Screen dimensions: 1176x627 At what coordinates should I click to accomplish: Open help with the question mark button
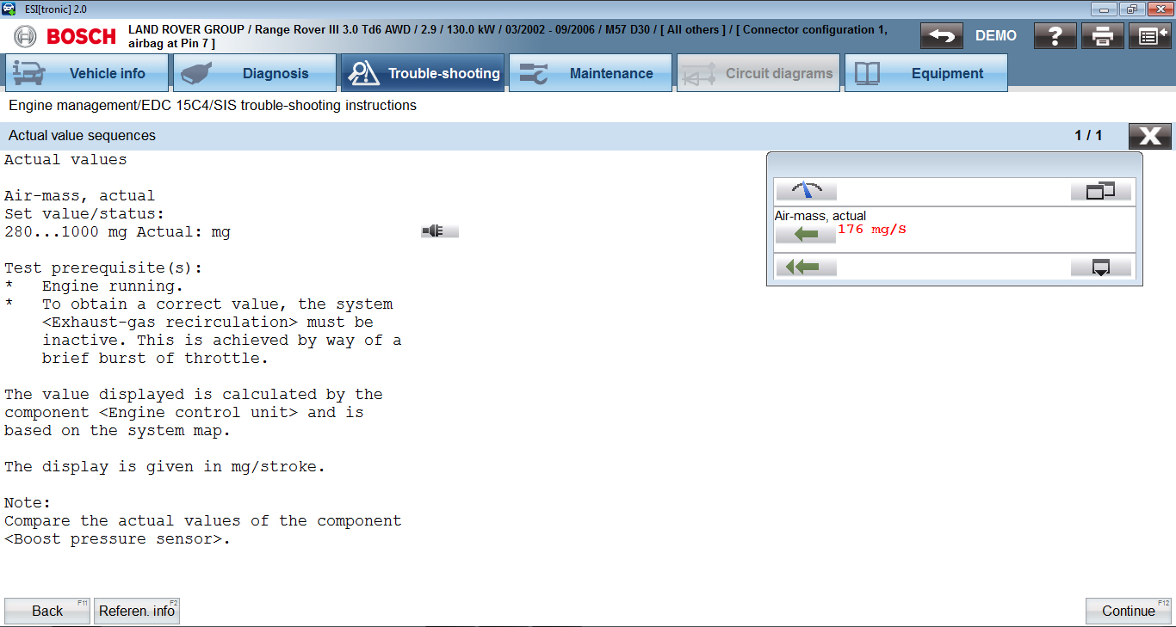tap(1055, 36)
